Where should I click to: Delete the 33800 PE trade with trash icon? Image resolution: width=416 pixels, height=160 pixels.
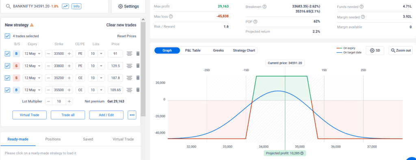click(138, 66)
